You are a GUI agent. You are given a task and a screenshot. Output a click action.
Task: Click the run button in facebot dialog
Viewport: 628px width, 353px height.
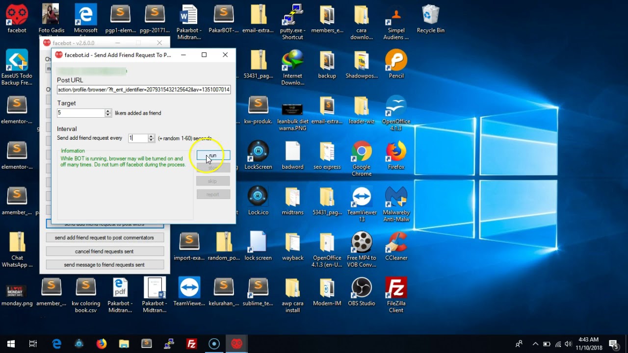coord(213,155)
